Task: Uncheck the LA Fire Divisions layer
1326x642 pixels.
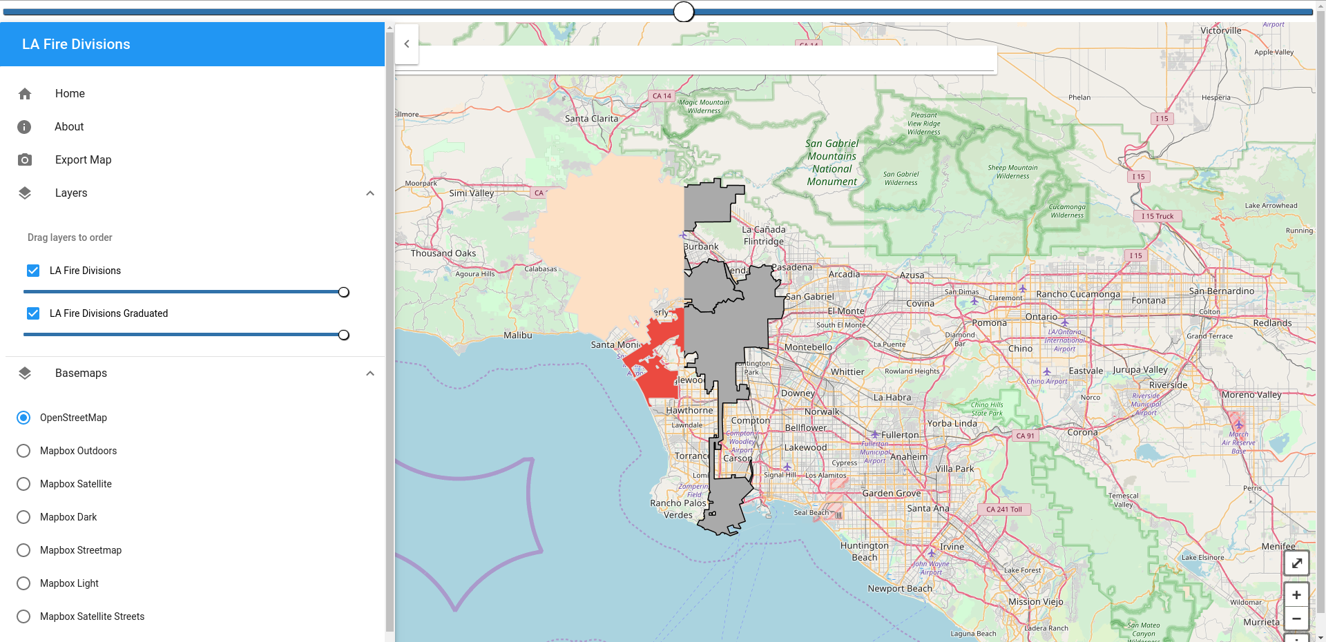Action: (x=33, y=271)
